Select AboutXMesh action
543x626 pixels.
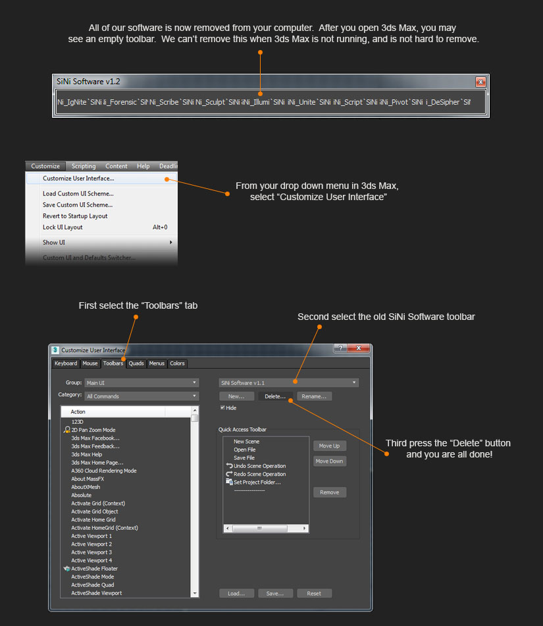coord(86,487)
